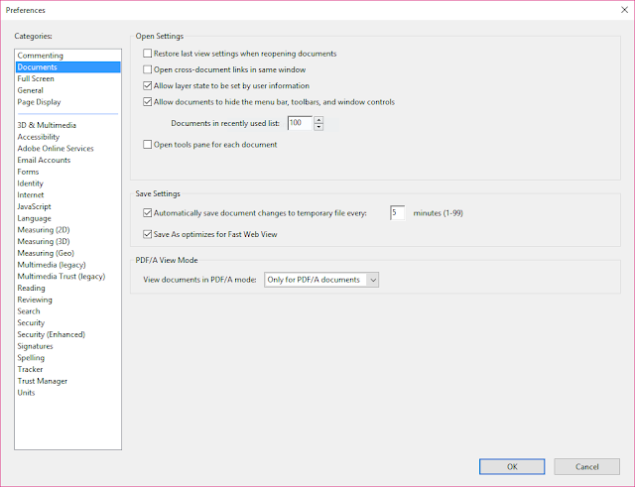
Task: Disable Allow documents to hide menu bar
Action: (148, 102)
